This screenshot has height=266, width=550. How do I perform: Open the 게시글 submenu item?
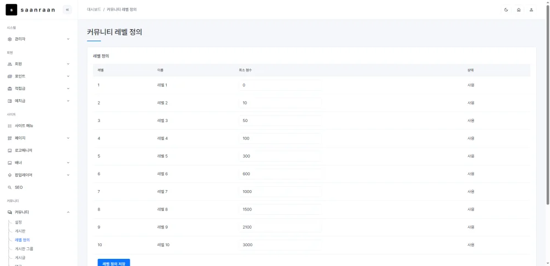(x=20, y=258)
